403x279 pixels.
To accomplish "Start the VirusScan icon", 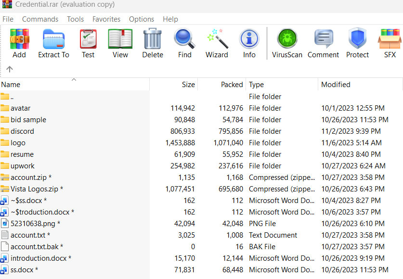I will pyautogui.click(x=286, y=38).
